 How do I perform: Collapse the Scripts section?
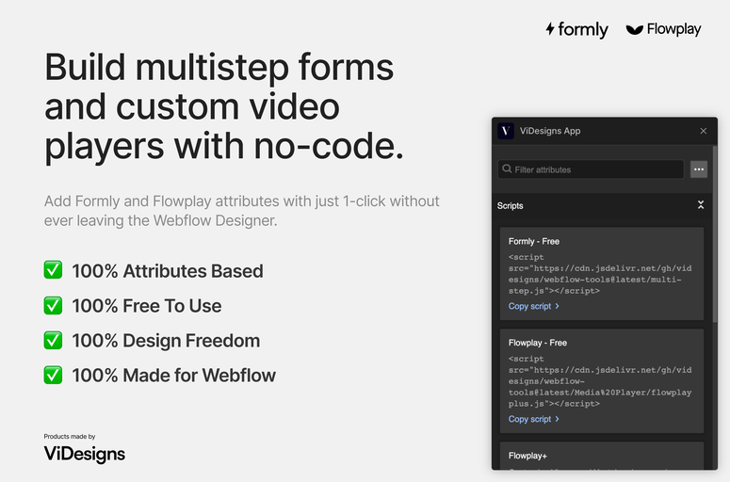pyautogui.click(x=701, y=205)
